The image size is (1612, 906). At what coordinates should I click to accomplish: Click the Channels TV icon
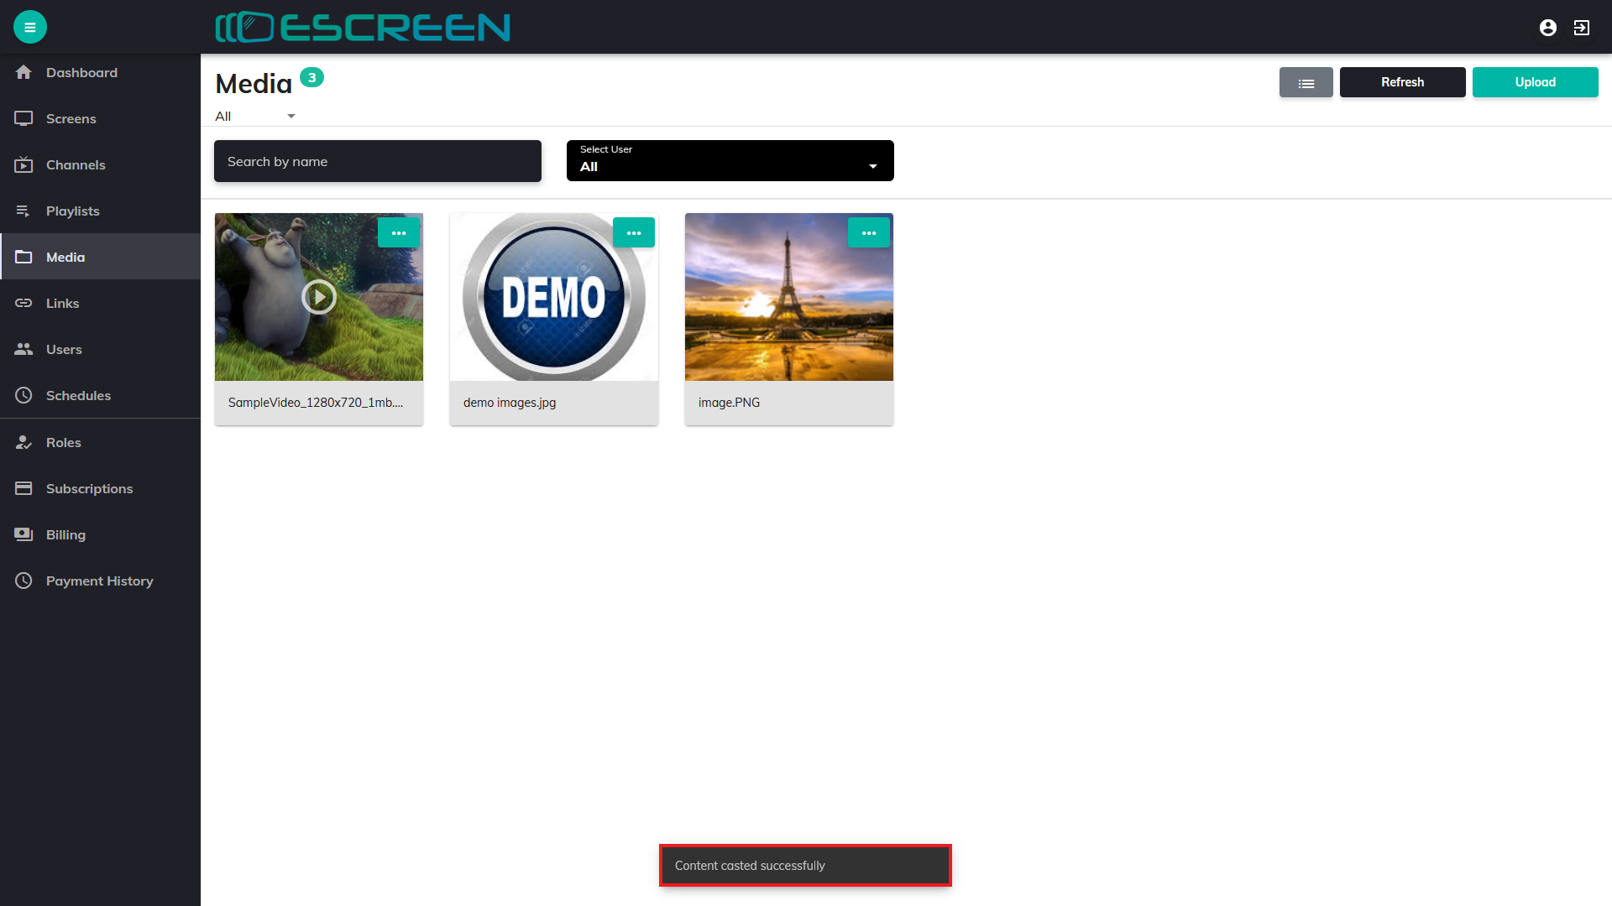click(x=24, y=165)
